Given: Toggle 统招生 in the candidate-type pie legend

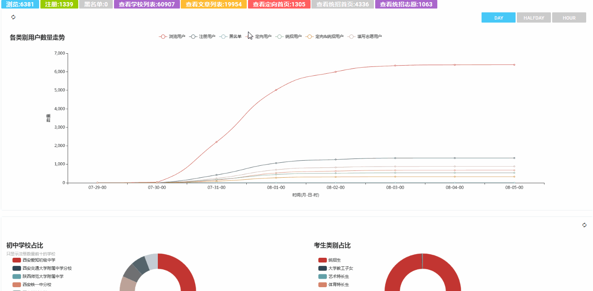Looking at the screenshot, I should (329, 260).
